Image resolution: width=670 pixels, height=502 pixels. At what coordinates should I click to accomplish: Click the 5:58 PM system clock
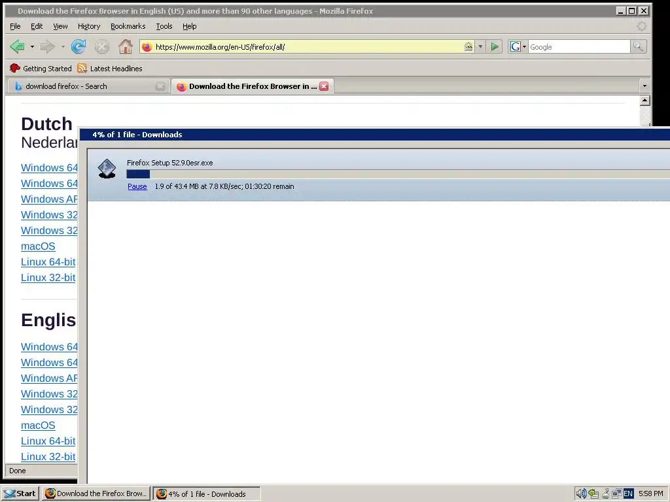(x=651, y=494)
